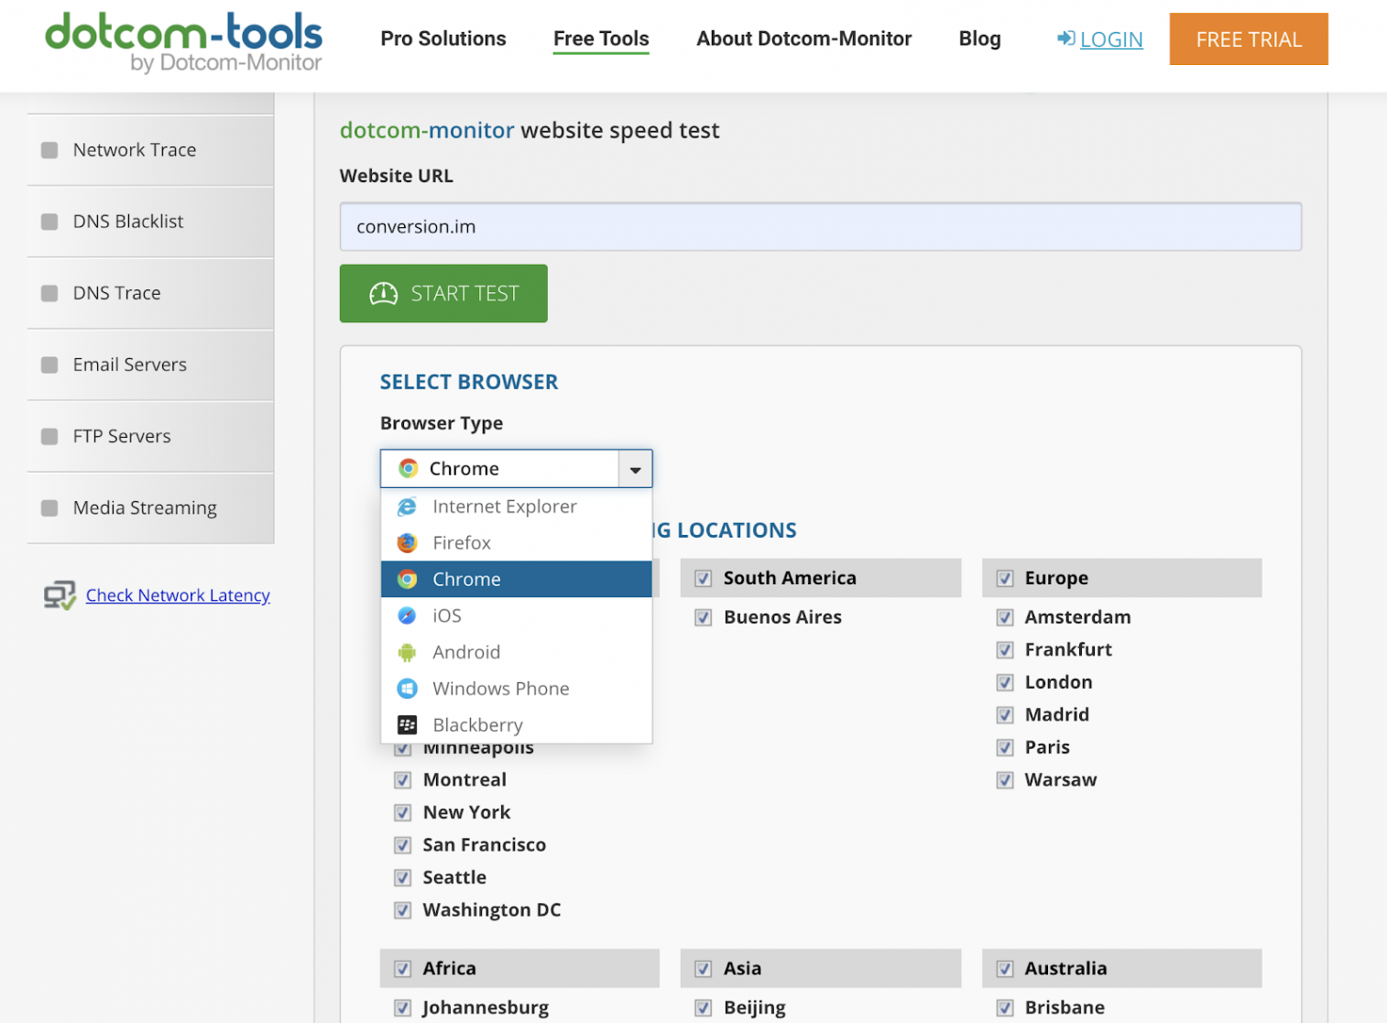This screenshot has height=1023, width=1387.
Task: Click the speedometer icon on Start Test
Action: tap(383, 293)
